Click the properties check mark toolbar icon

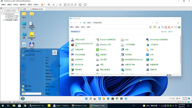click(172, 27)
